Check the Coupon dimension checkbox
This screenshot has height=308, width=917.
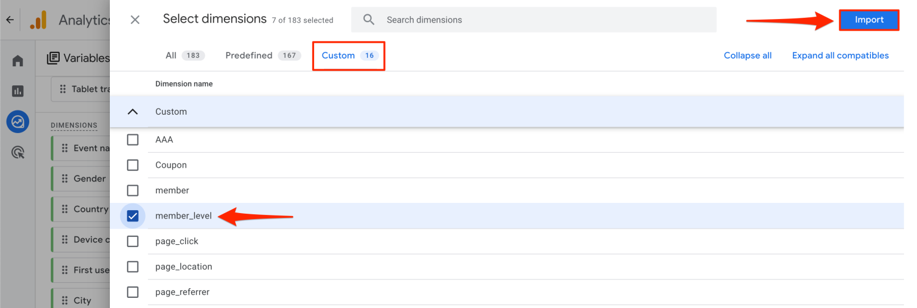point(133,165)
